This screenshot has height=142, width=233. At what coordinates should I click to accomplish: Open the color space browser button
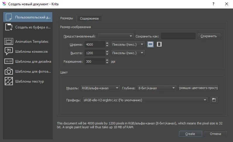click(x=198, y=88)
